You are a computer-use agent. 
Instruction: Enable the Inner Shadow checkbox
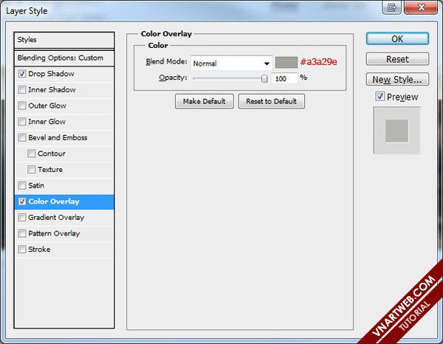click(x=22, y=90)
